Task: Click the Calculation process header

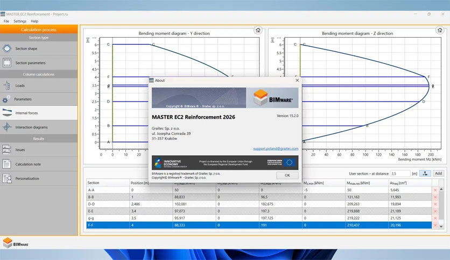Action: pos(39,30)
